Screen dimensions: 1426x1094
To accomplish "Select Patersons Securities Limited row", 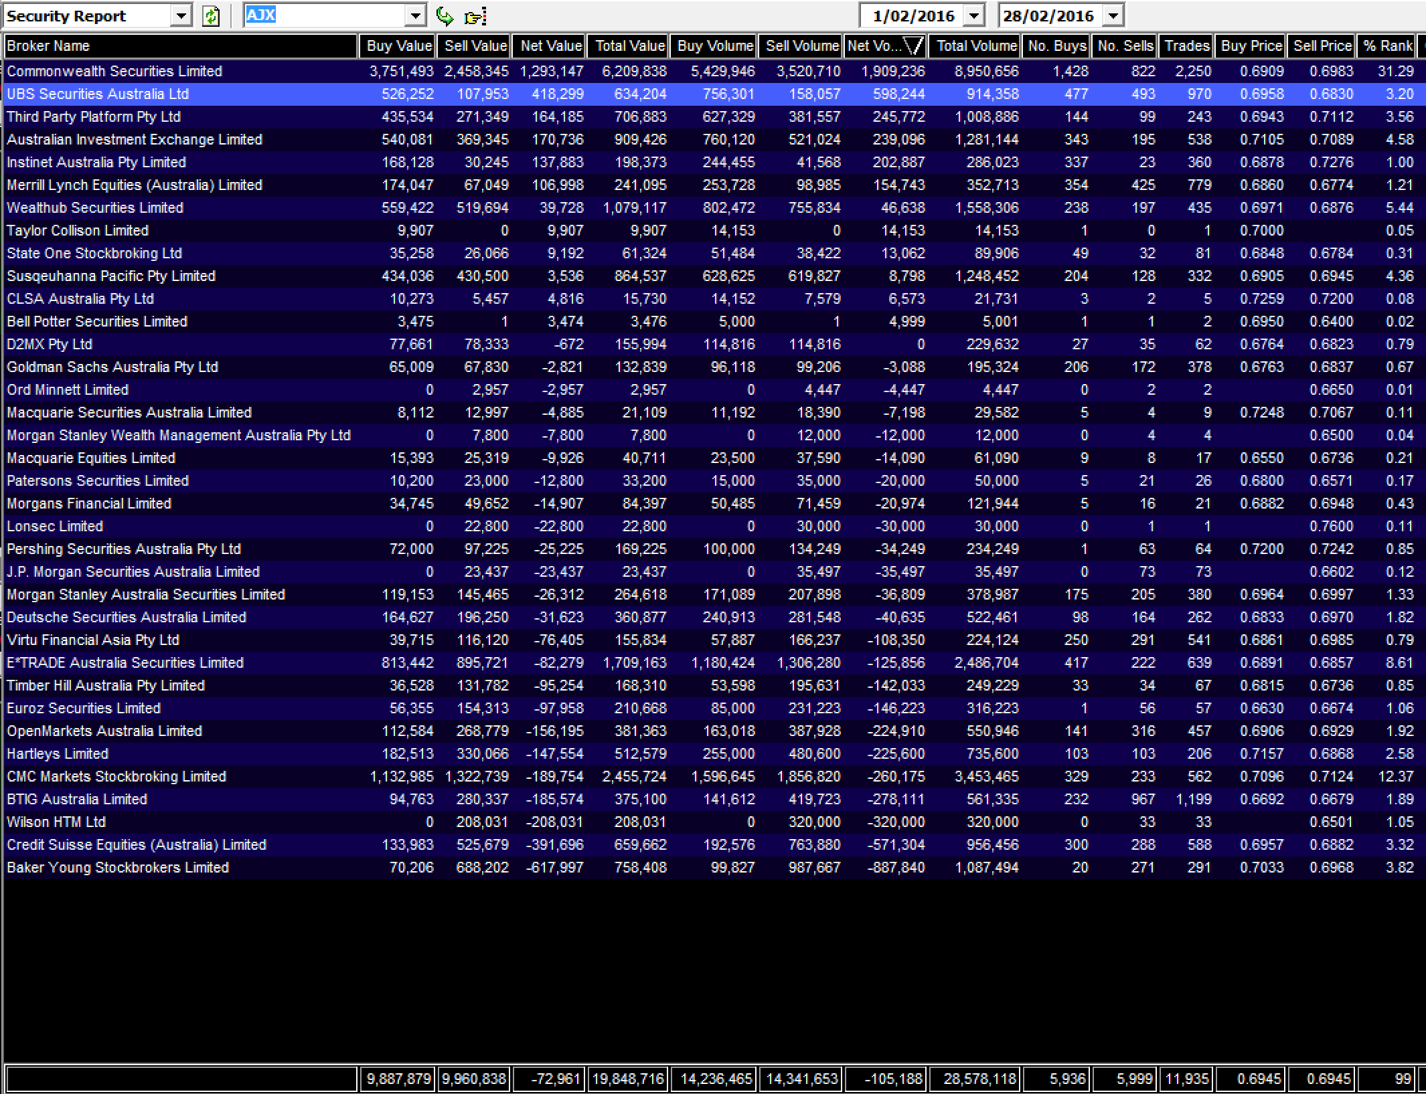I will click(714, 480).
